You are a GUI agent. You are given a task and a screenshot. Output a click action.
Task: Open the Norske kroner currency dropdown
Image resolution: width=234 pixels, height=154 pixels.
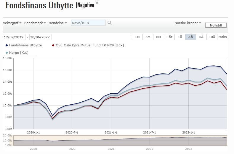[188, 23]
